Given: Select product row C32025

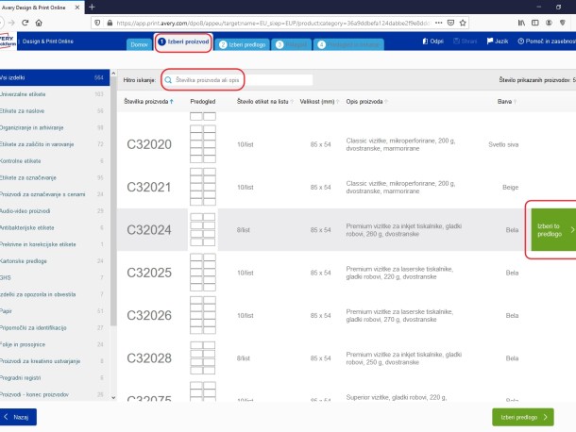Looking at the screenshot, I should (x=347, y=273).
